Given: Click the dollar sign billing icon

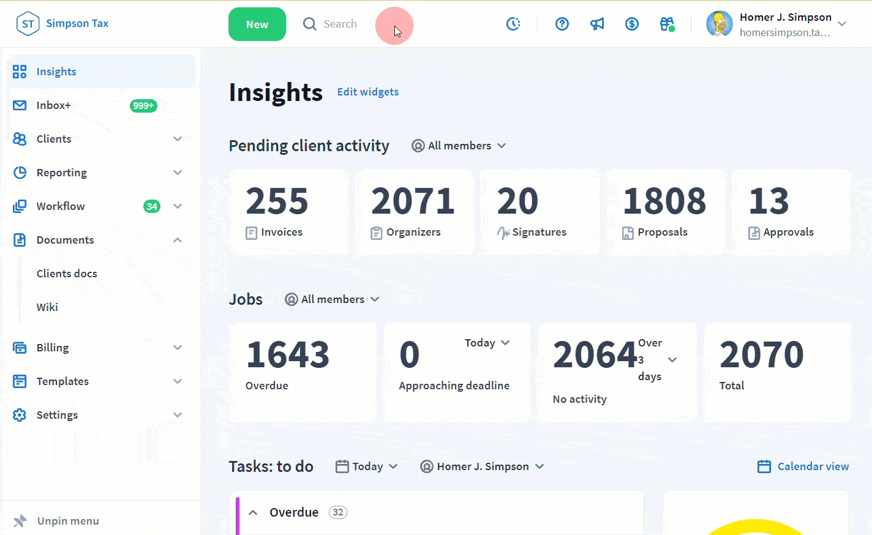Looking at the screenshot, I should (x=632, y=24).
